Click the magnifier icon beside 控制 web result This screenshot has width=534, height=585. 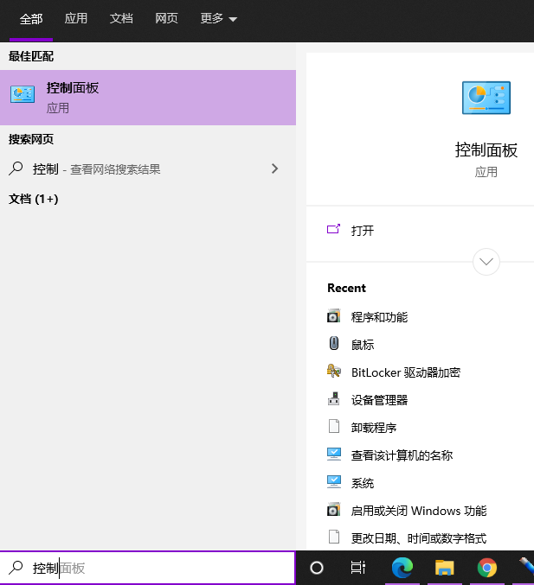coord(16,169)
